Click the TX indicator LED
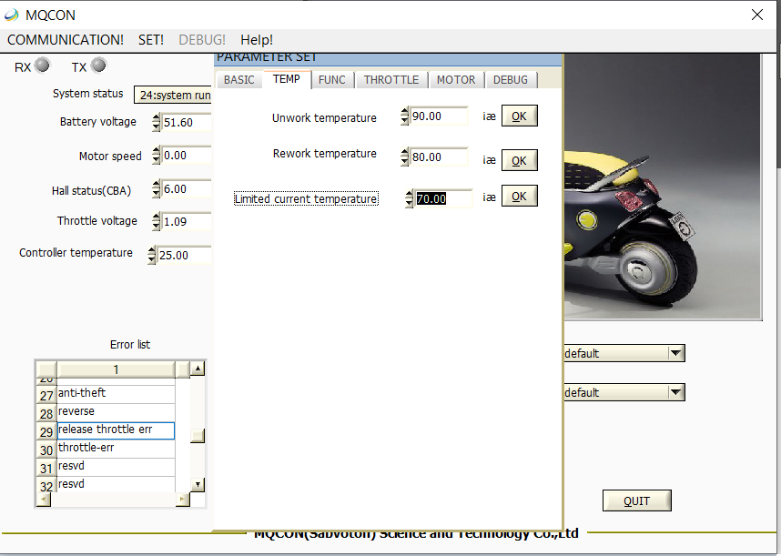The image size is (781, 556). click(98, 66)
